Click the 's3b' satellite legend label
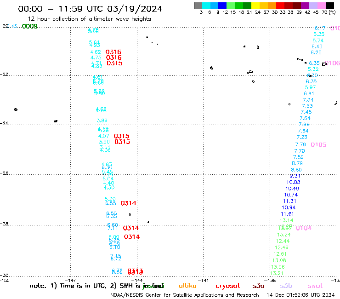 (x=286, y=286)
